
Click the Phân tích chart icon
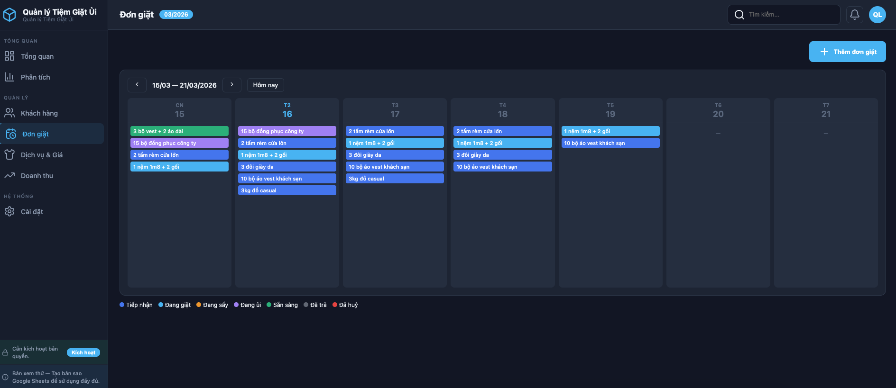(9, 77)
